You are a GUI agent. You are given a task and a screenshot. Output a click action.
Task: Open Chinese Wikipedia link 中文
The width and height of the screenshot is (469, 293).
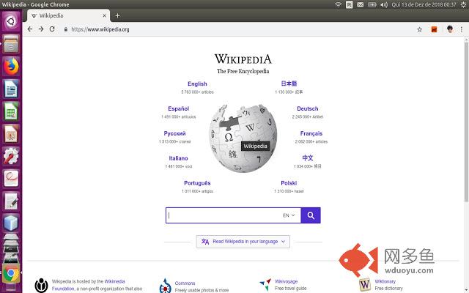click(308, 158)
